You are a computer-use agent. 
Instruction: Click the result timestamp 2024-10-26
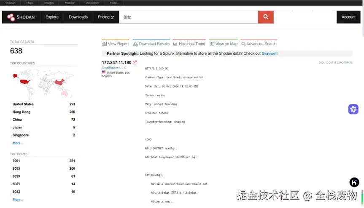pyautogui.click(x=335, y=63)
